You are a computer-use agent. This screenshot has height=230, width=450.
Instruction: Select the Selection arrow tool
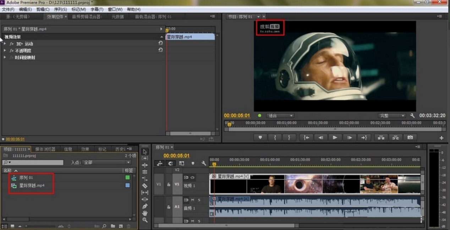pyautogui.click(x=145, y=151)
